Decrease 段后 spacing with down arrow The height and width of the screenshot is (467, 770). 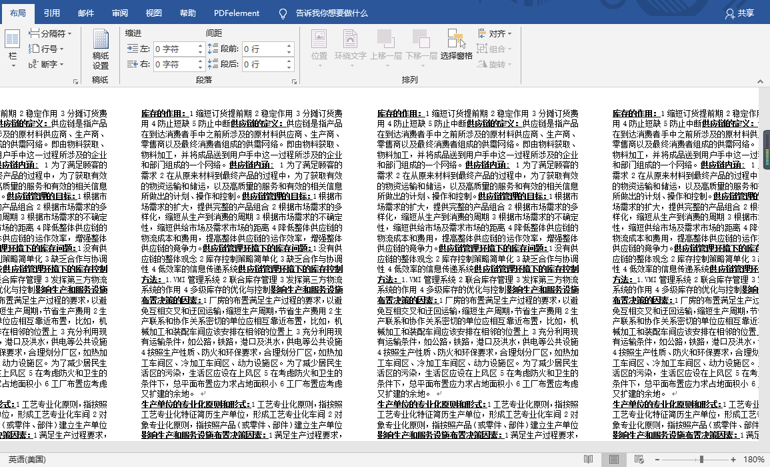[x=289, y=67]
